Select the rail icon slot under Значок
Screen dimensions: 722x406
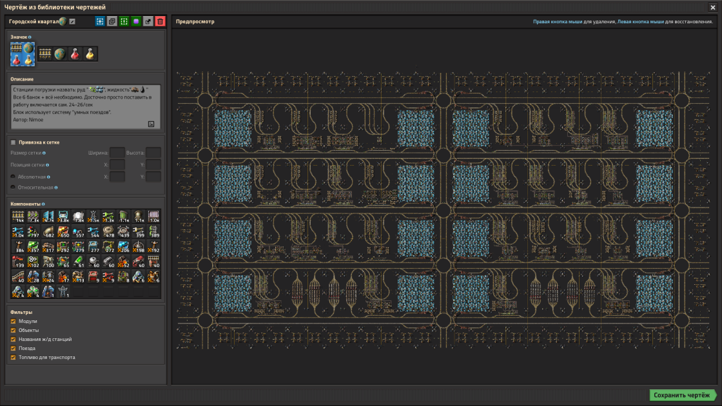pyautogui.click(x=44, y=54)
